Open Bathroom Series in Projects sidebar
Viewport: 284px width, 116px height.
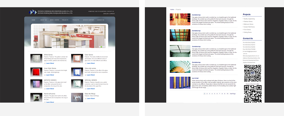(248, 24)
